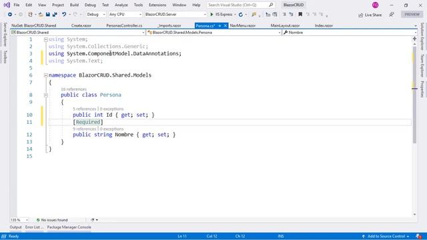Save Persona.cs with the Save icon
This screenshot has height=240, width=427.
tap(47, 15)
